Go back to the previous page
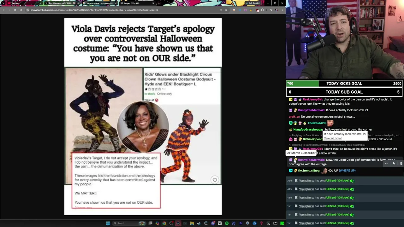Image resolution: width=404 pixels, height=227 pixels. tap(3, 10)
